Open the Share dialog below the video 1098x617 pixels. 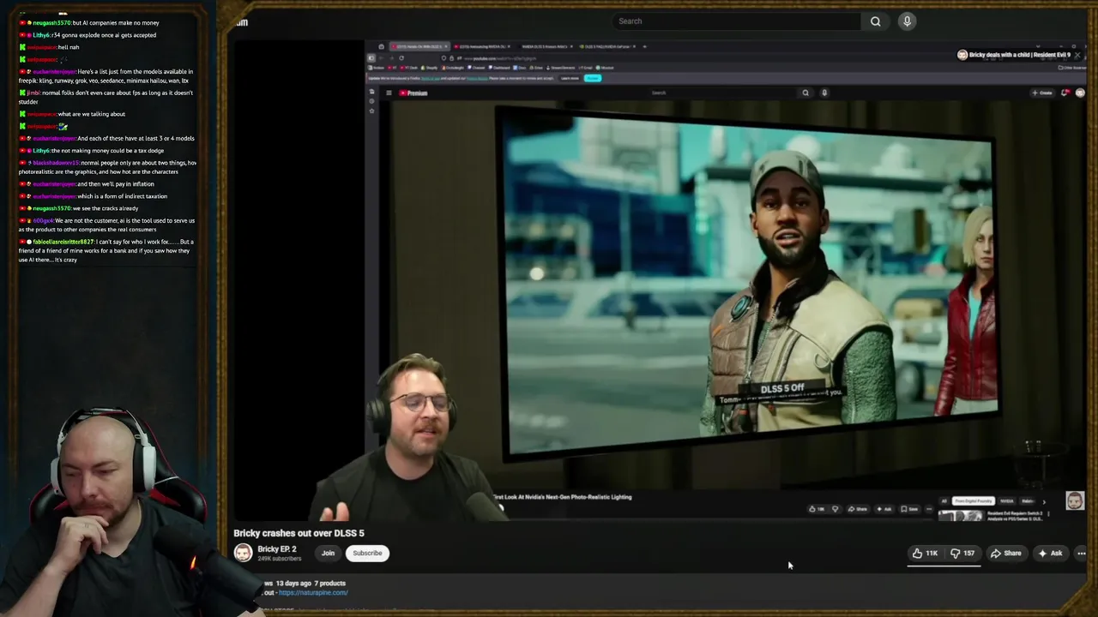[1005, 554]
